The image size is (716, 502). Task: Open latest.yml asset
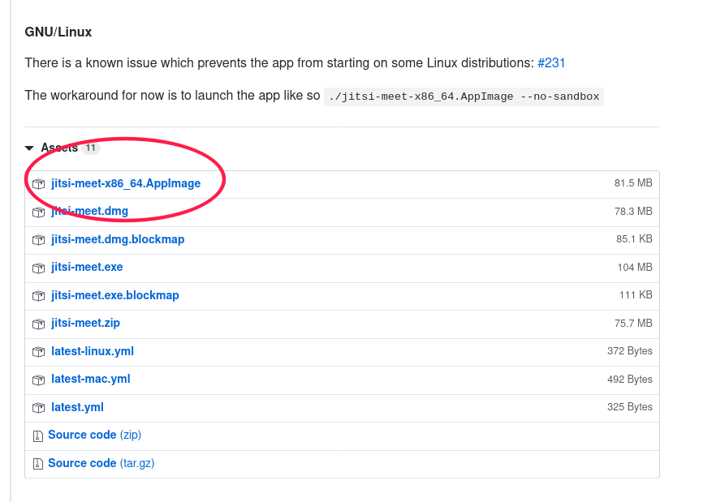pyautogui.click(x=77, y=407)
